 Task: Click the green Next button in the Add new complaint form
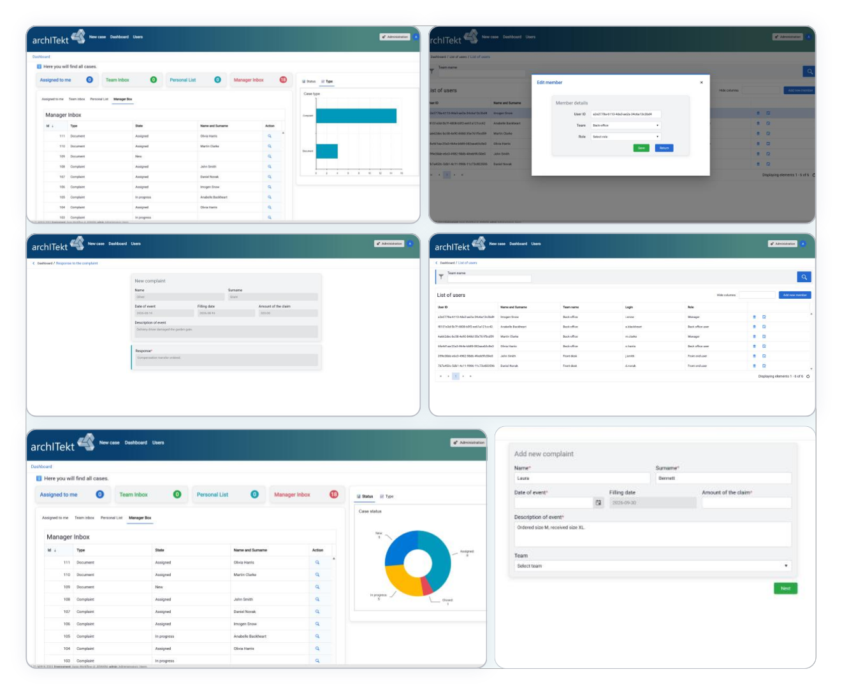click(x=785, y=589)
